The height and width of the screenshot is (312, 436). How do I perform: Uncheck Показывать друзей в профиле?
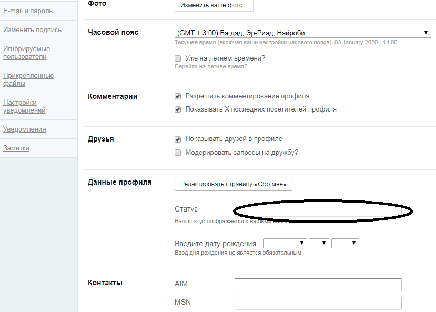[x=178, y=139]
